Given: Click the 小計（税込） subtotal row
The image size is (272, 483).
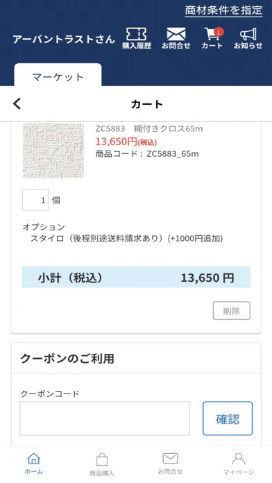Looking at the screenshot, I should tap(136, 277).
